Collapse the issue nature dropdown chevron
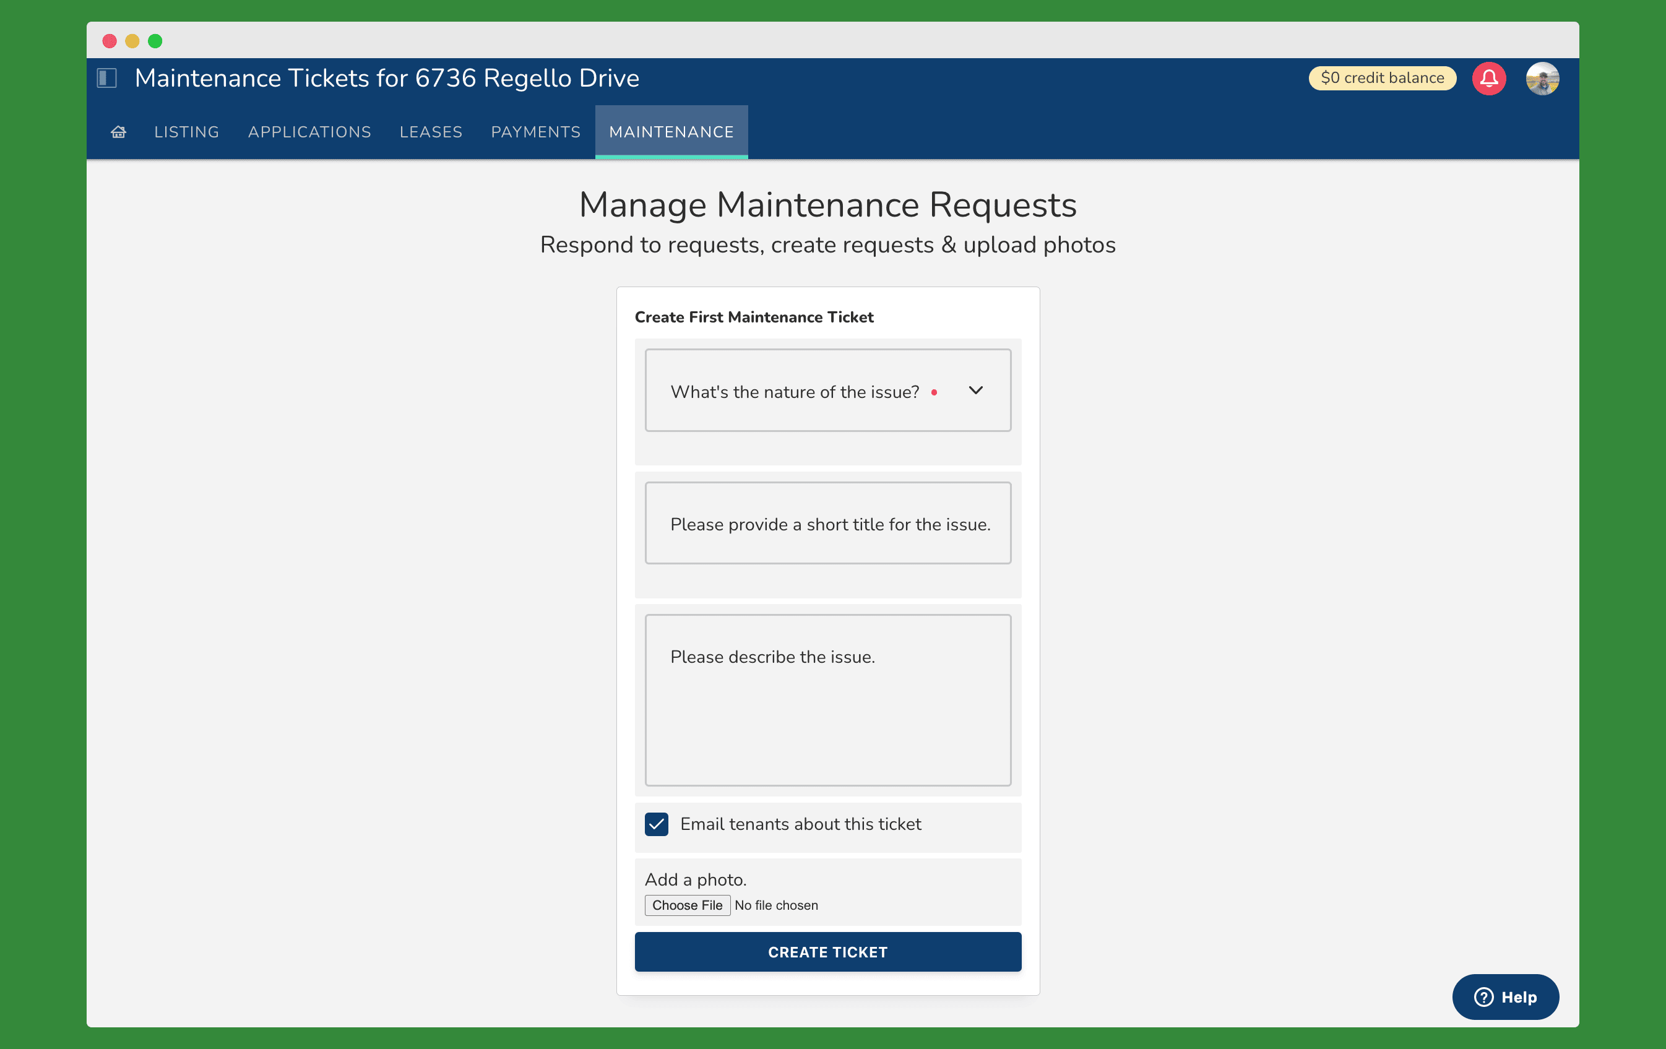1666x1049 pixels. tap(977, 389)
